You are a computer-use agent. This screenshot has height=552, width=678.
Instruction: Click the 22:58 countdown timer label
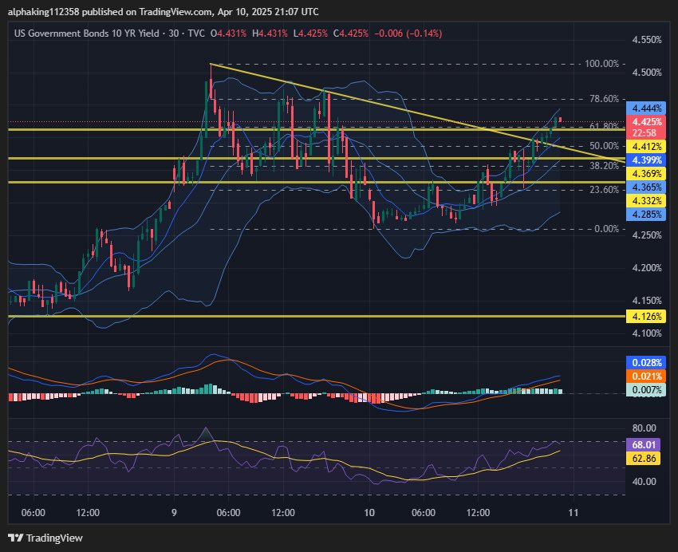(x=646, y=133)
